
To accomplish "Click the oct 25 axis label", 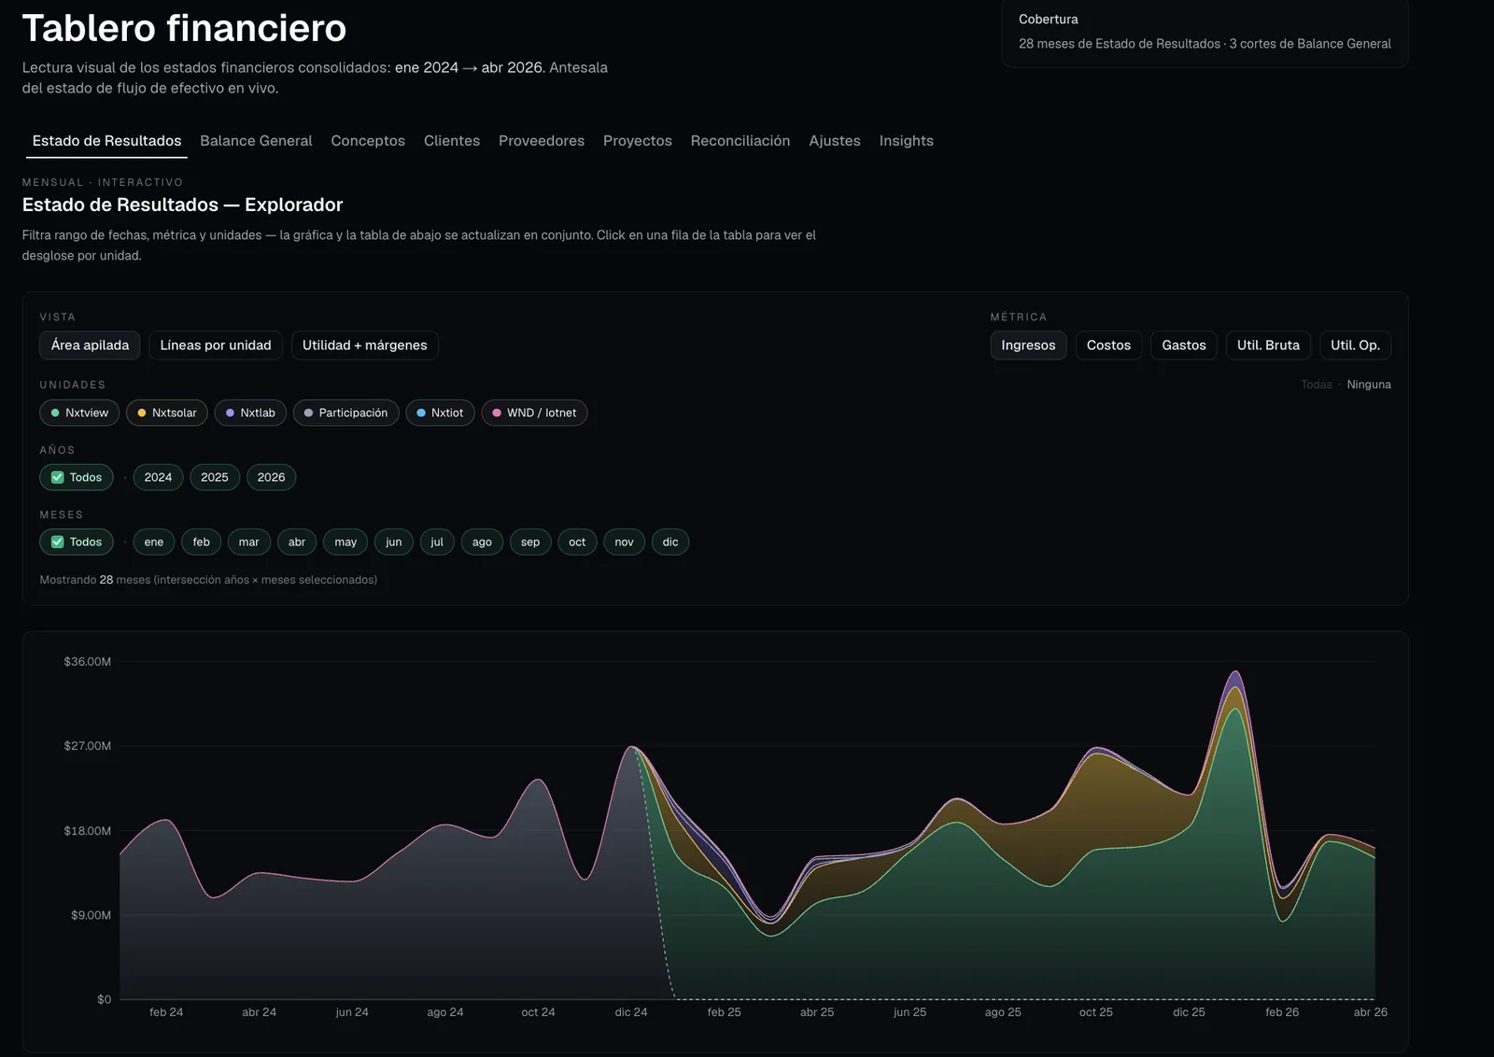I will click(1096, 1012).
